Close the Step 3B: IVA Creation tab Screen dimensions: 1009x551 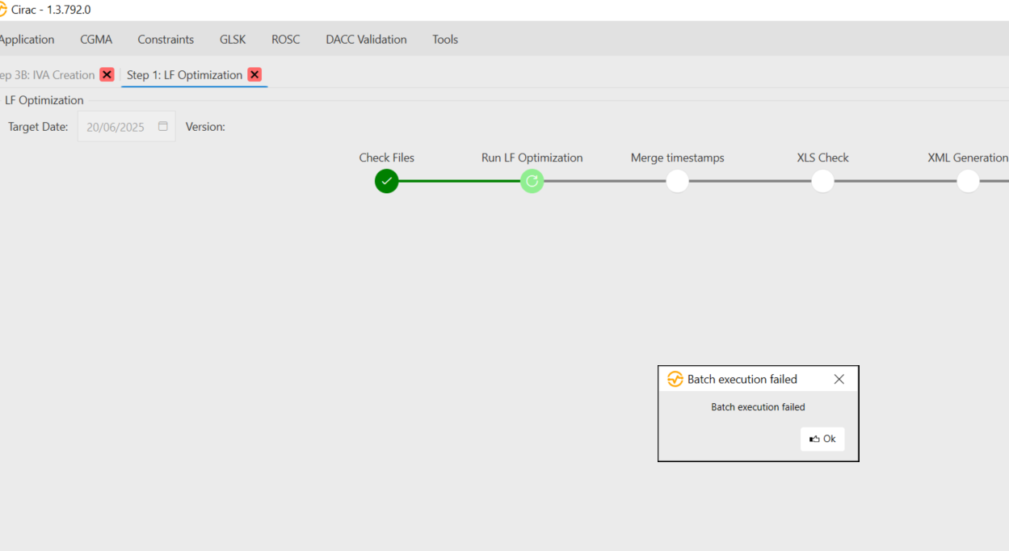click(x=107, y=74)
